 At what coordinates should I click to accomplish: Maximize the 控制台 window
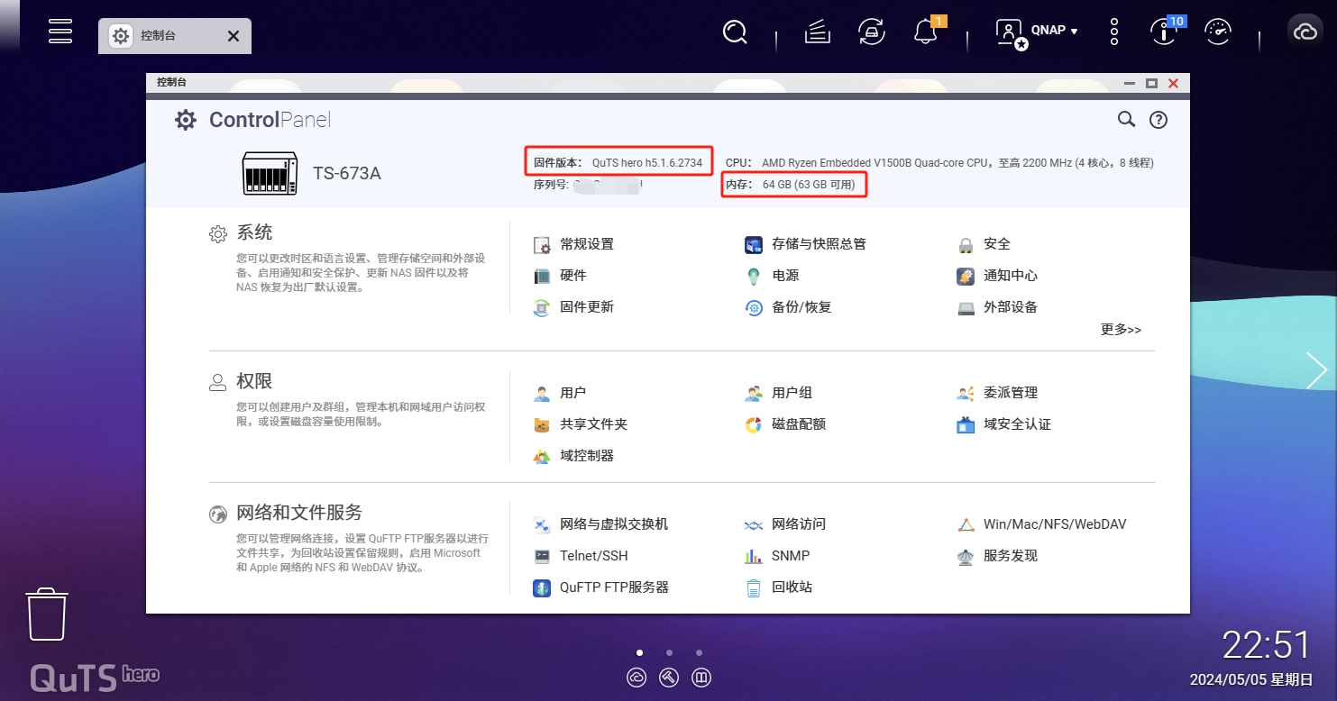click(1151, 83)
